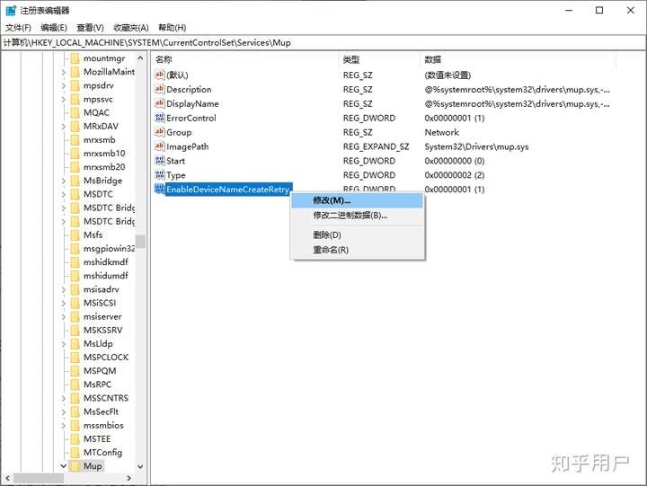Click the MSKSSRV folder icon
Viewport: 647px width, 486px height.
pos(75,330)
